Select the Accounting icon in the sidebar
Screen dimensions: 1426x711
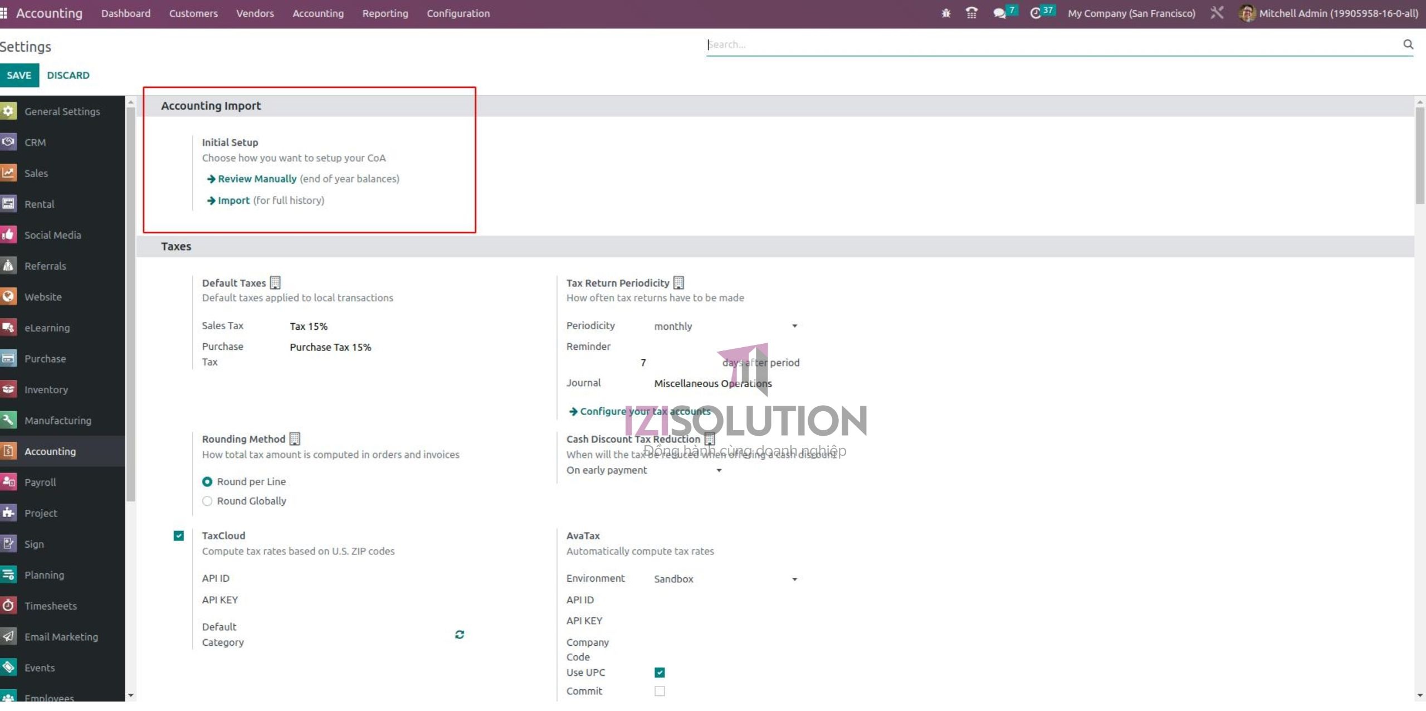pos(9,451)
